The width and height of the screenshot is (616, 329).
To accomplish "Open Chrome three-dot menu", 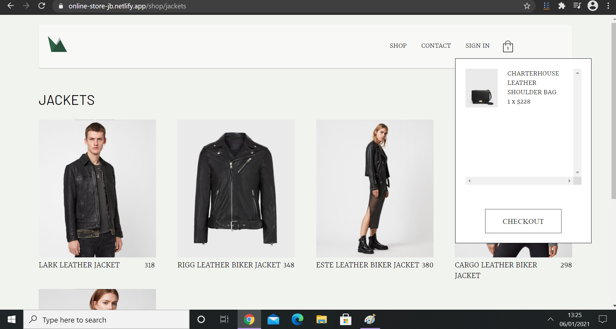I will [608, 6].
